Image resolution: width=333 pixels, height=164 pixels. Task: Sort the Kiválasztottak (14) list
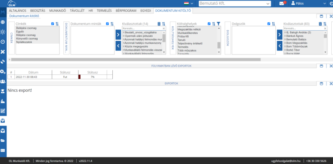click(x=164, y=24)
